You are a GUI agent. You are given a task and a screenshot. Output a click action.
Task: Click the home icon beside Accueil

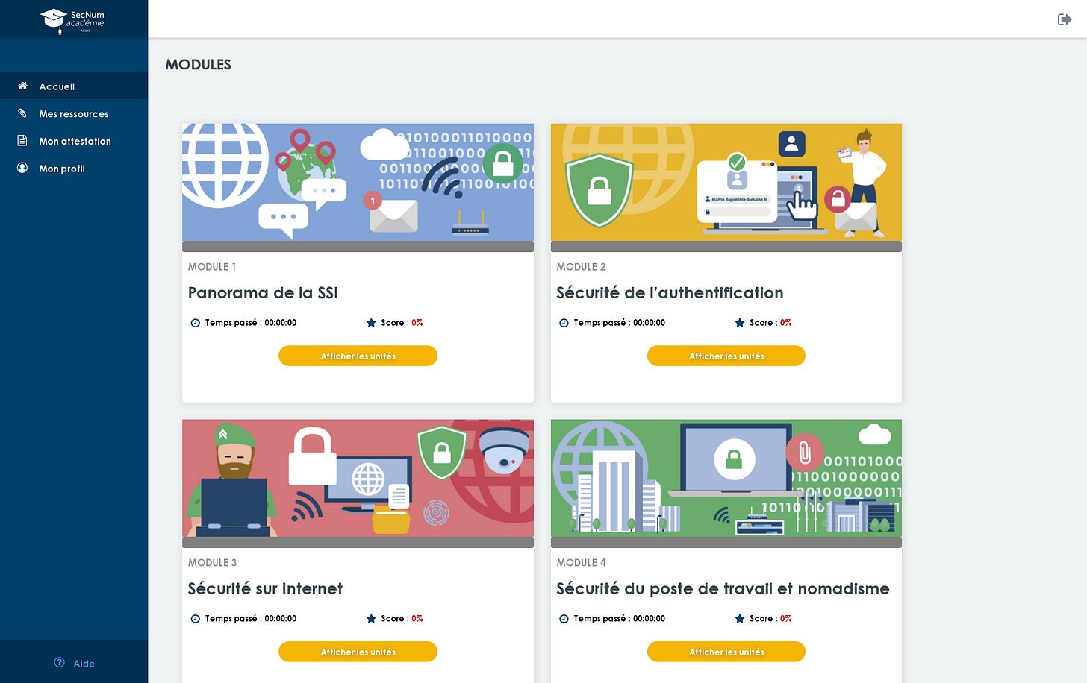[22, 86]
